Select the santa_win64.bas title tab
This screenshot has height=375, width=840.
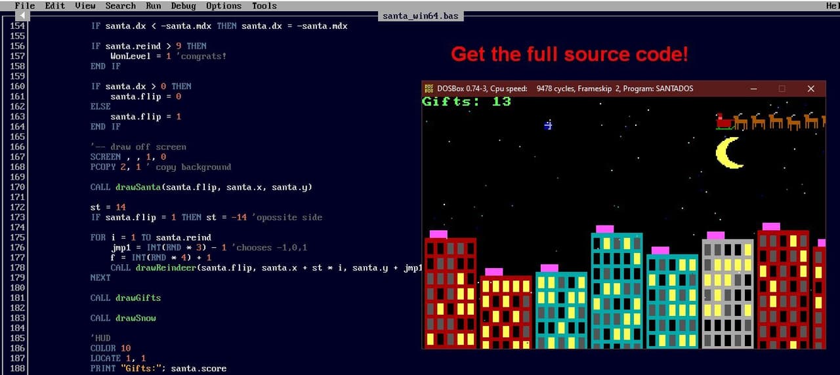point(421,16)
